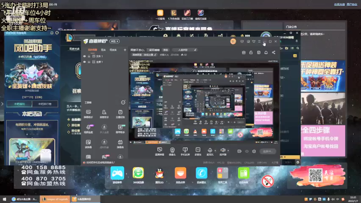Open the blue phone complaint icon
361x203 pixels.
pyautogui.click(x=201, y=175)
